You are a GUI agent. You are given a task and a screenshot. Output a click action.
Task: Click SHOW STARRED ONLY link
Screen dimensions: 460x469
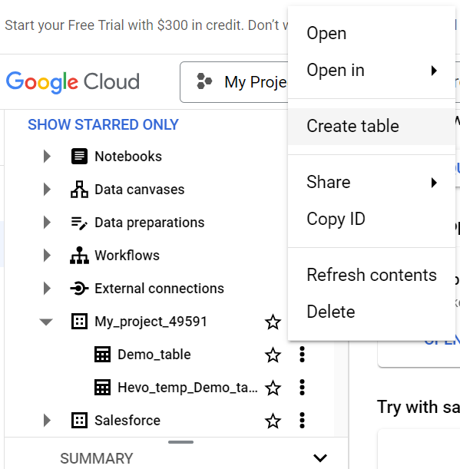[103, 124]
